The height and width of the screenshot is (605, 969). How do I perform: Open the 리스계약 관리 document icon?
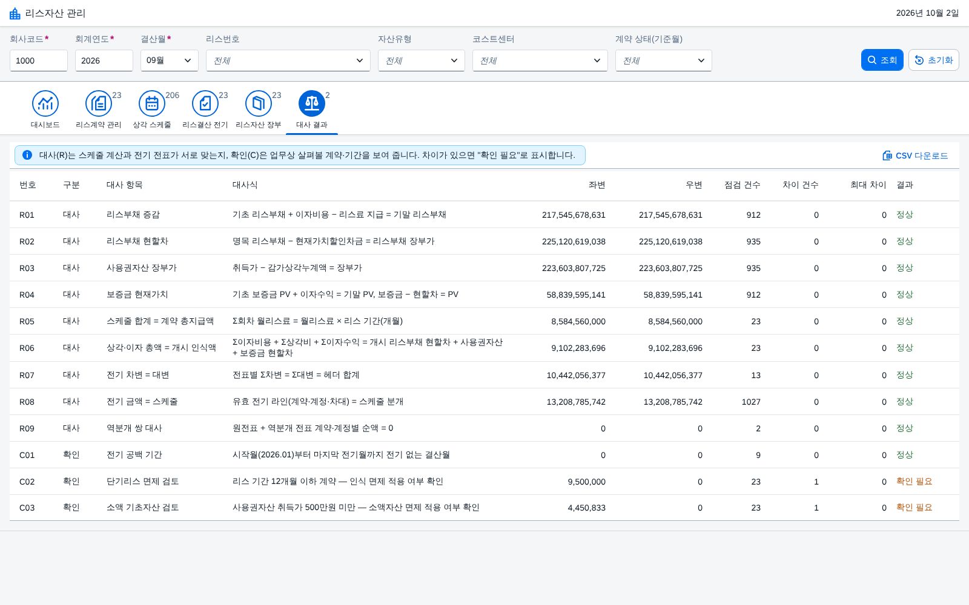pyautogui.click(x=99, y=103)
